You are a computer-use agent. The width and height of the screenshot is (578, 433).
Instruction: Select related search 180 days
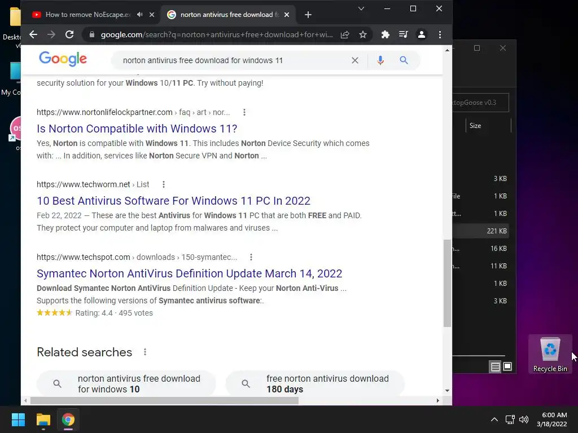(x=315, y=383)
